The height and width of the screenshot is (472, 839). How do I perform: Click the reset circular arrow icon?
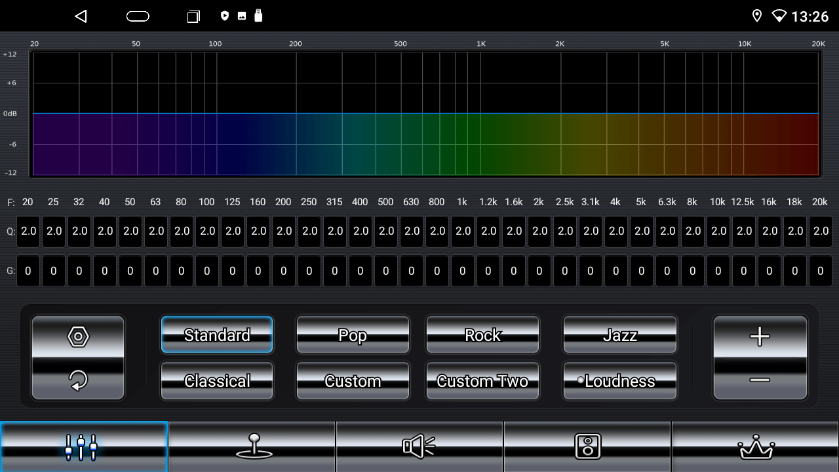point(78,380)
